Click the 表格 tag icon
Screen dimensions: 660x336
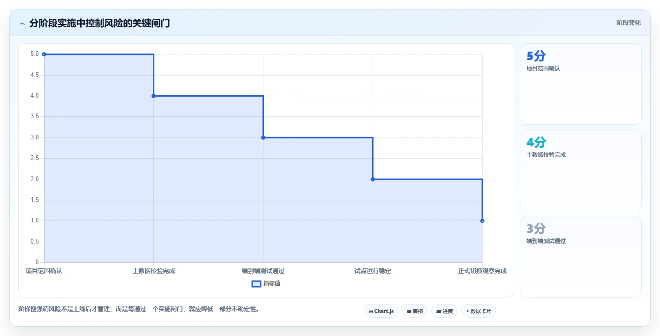click(x=409, y=311)
